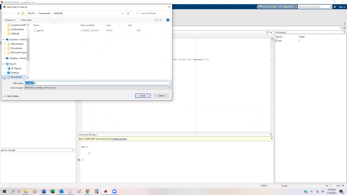Open Windows notification center
This screenshot has height=195, width=347.
[x=341, y=192]
